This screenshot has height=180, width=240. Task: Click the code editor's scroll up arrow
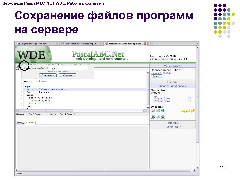click(x=148, y=73)
